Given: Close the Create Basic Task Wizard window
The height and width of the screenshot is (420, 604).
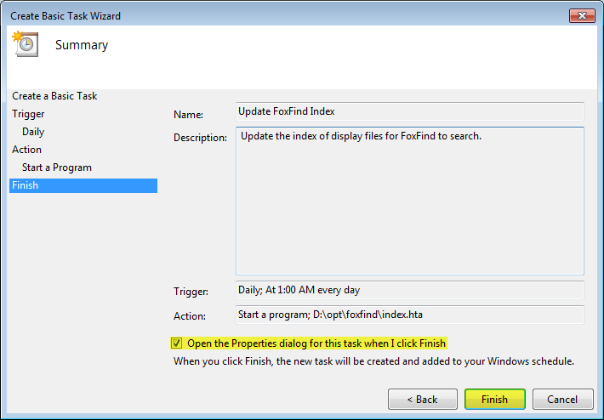Looking at the screenshot, I should tap(582, 16).
